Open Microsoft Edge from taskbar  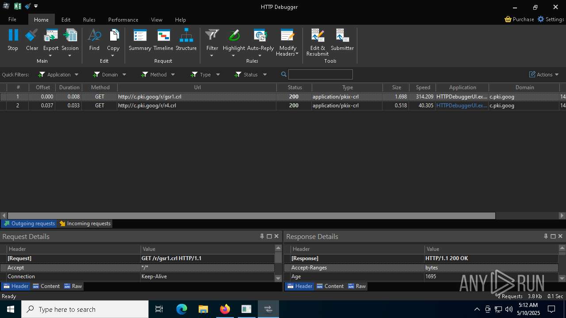(x=182, y=309)
